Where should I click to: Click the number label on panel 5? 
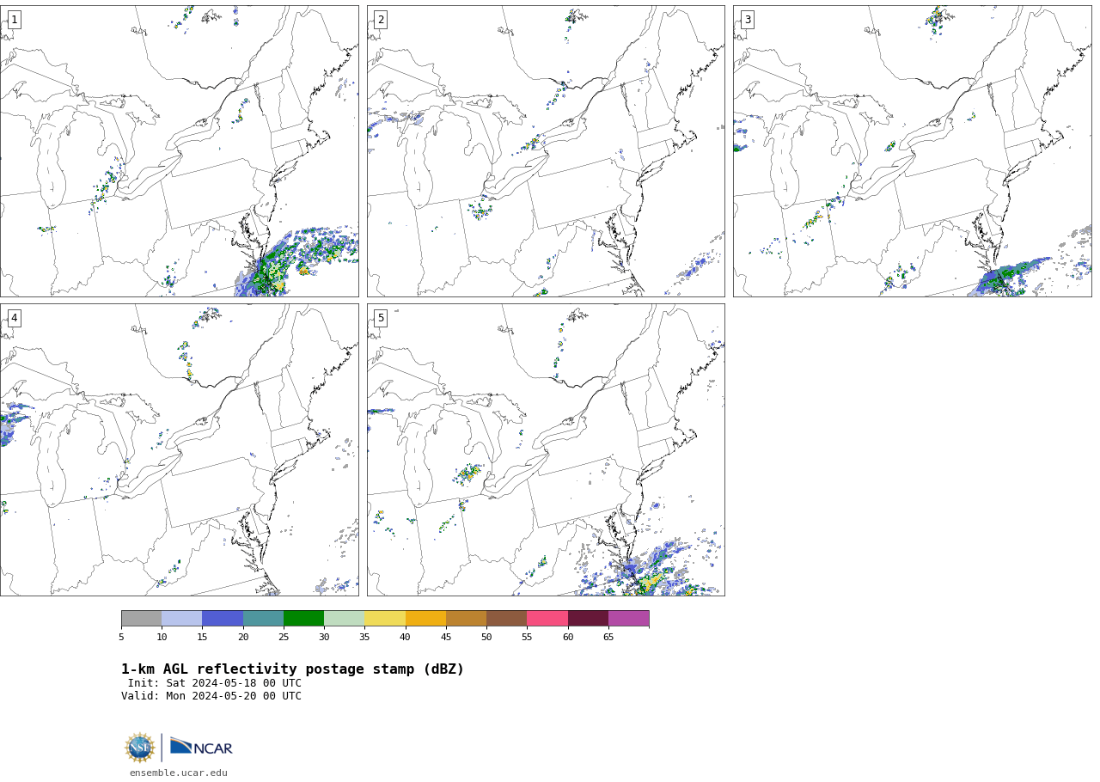pyautogui.click(x=381, y=318)
